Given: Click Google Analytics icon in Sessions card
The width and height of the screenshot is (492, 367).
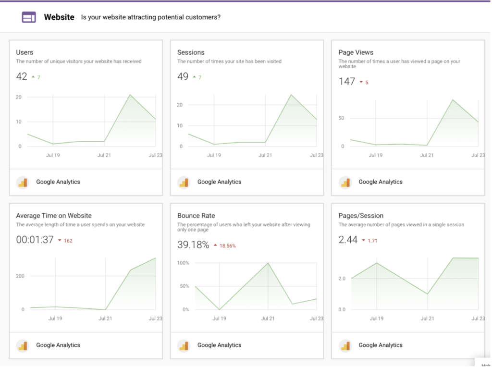Looking at the screenshot, I should point(184,182).
